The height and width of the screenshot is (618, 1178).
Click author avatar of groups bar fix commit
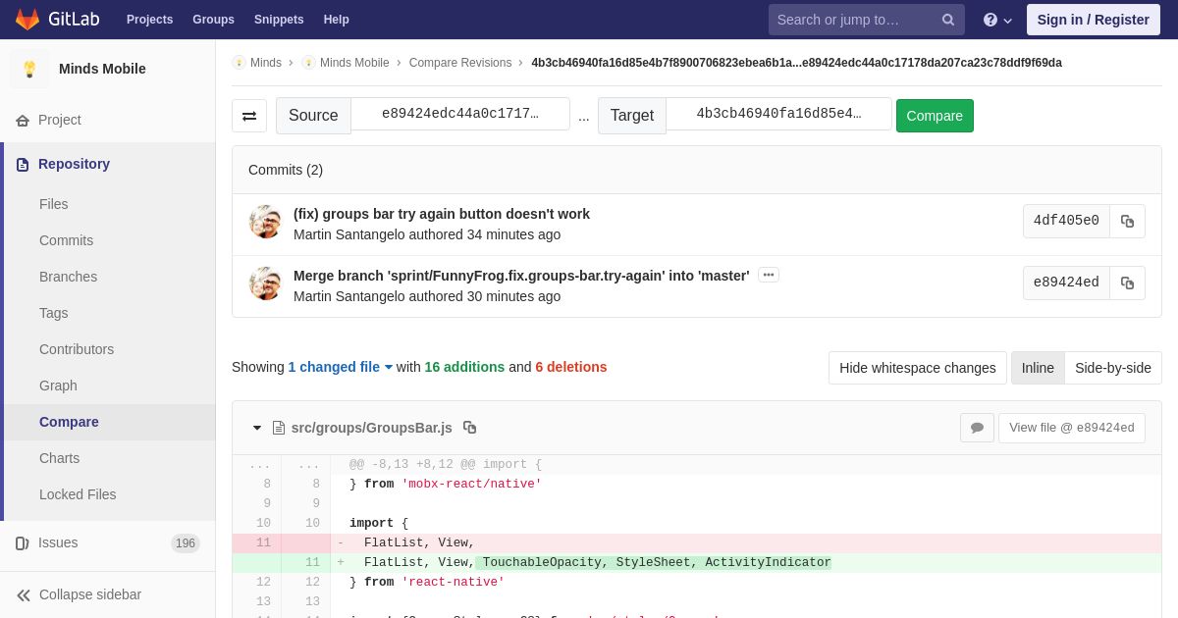click(x=265, y=222)
